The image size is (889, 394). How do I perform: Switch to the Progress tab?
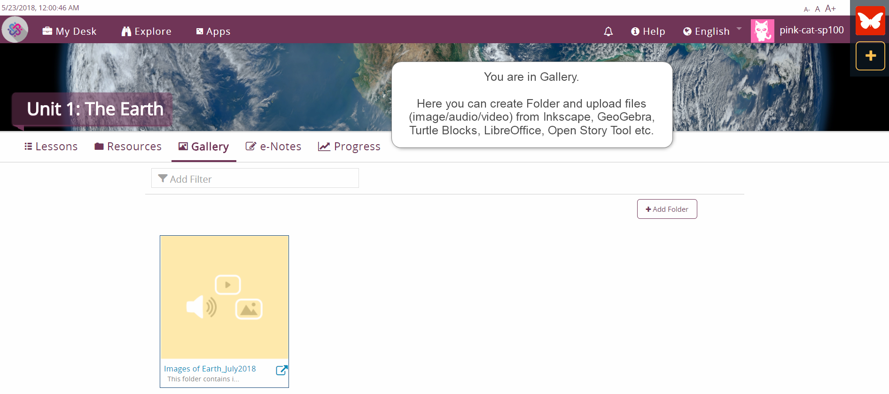point(349,147)
